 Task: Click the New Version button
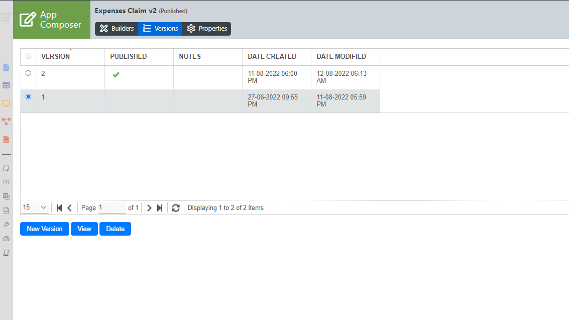(45, 229)
